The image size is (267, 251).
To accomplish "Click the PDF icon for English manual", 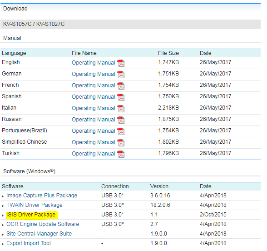I will (121, 63).
